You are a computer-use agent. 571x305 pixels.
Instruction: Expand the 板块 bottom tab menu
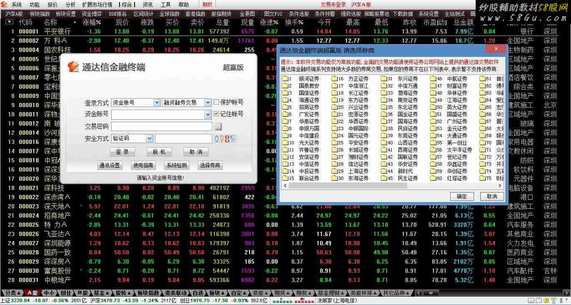coord(217,293)
